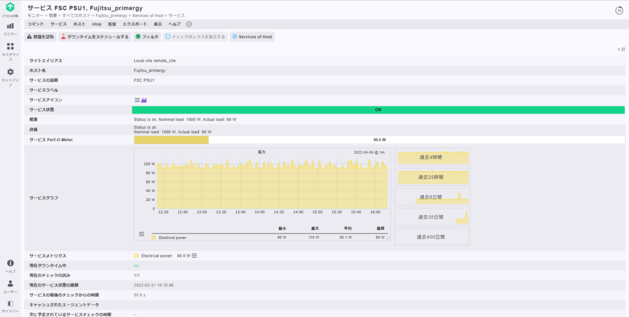
Task: Click the Electrical power swatch in サービスメトリクス
Action: [x=136, y=255]
